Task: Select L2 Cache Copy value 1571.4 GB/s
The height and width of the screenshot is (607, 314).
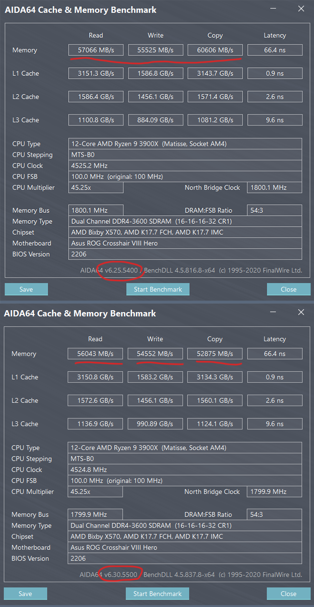Action: click(x=215, y=97)
